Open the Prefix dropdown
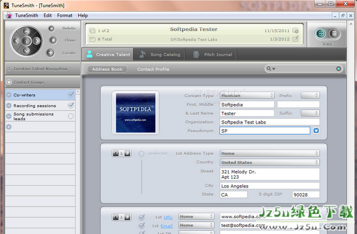357x234 pixels. pyautogui.click(x=310, y=95)
